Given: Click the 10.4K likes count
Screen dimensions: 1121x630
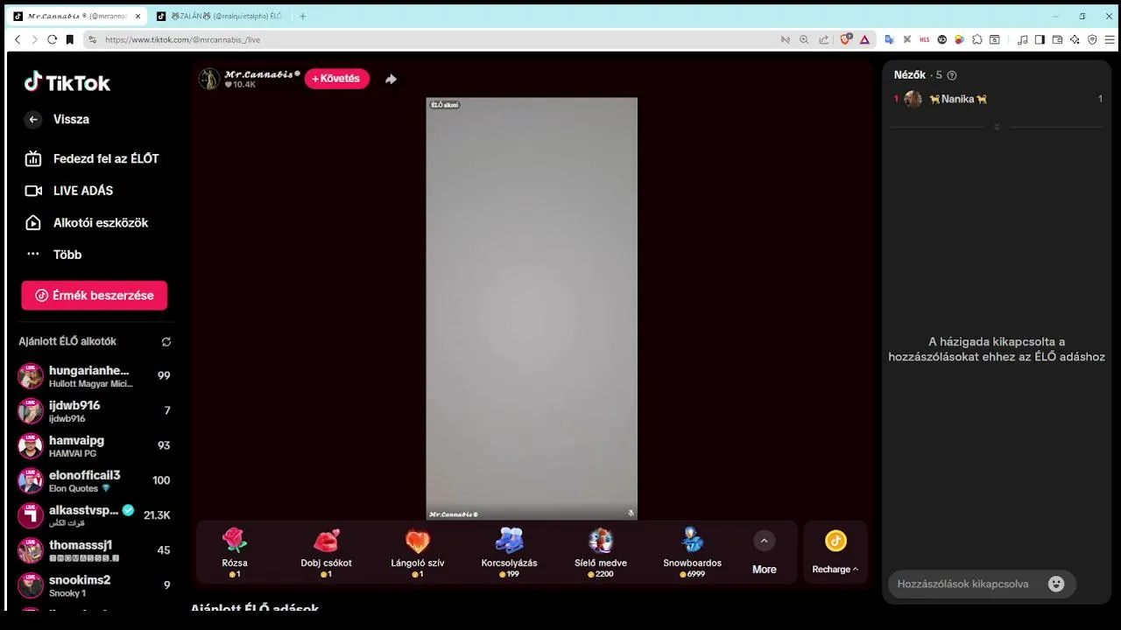Looking at the screenshot, I should pyautogui.click(x=240, y=85).
